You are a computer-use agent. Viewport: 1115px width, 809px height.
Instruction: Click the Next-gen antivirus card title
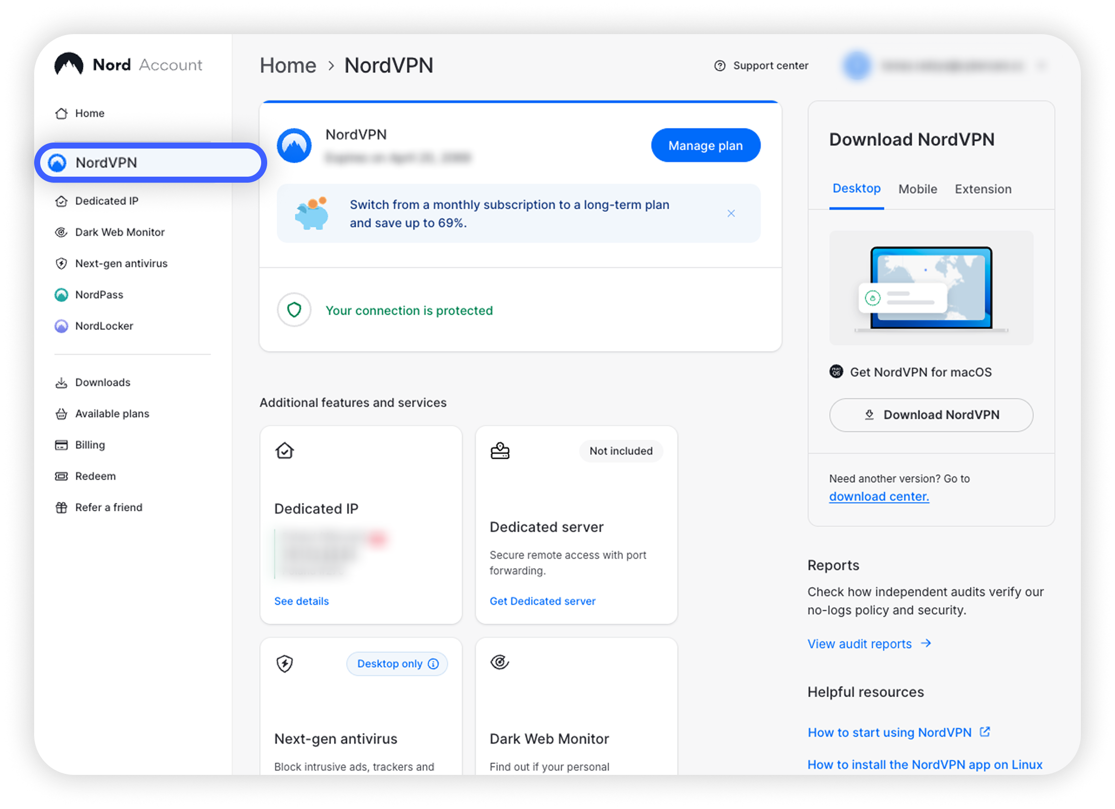pos(336,739)
